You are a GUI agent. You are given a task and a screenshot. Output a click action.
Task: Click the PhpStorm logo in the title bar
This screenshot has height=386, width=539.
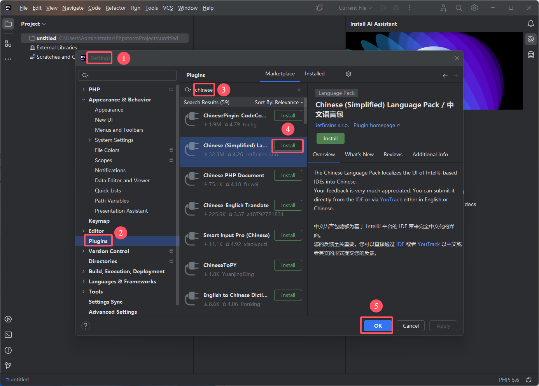click(x=8, y=8)
